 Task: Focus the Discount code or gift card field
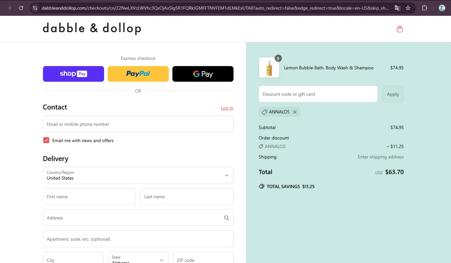pyautogui.click(x=318, y=94)
